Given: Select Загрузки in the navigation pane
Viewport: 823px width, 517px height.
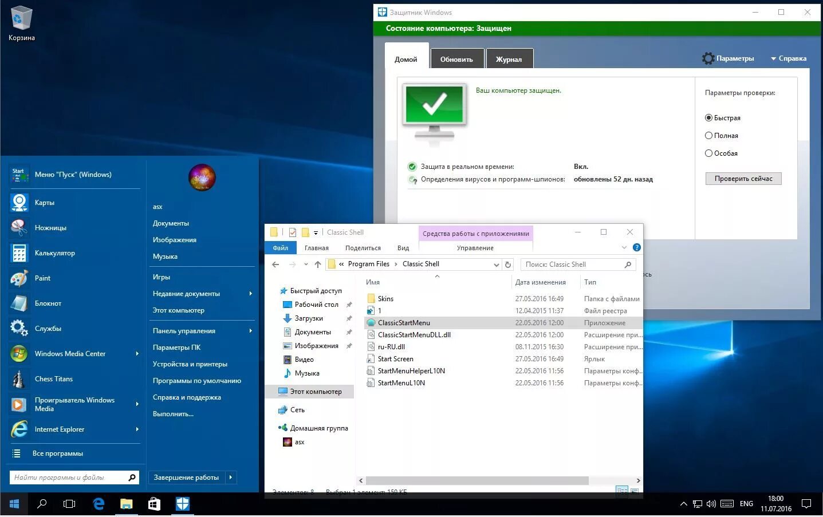Looking at the screenshot, I should pos(309,318).
